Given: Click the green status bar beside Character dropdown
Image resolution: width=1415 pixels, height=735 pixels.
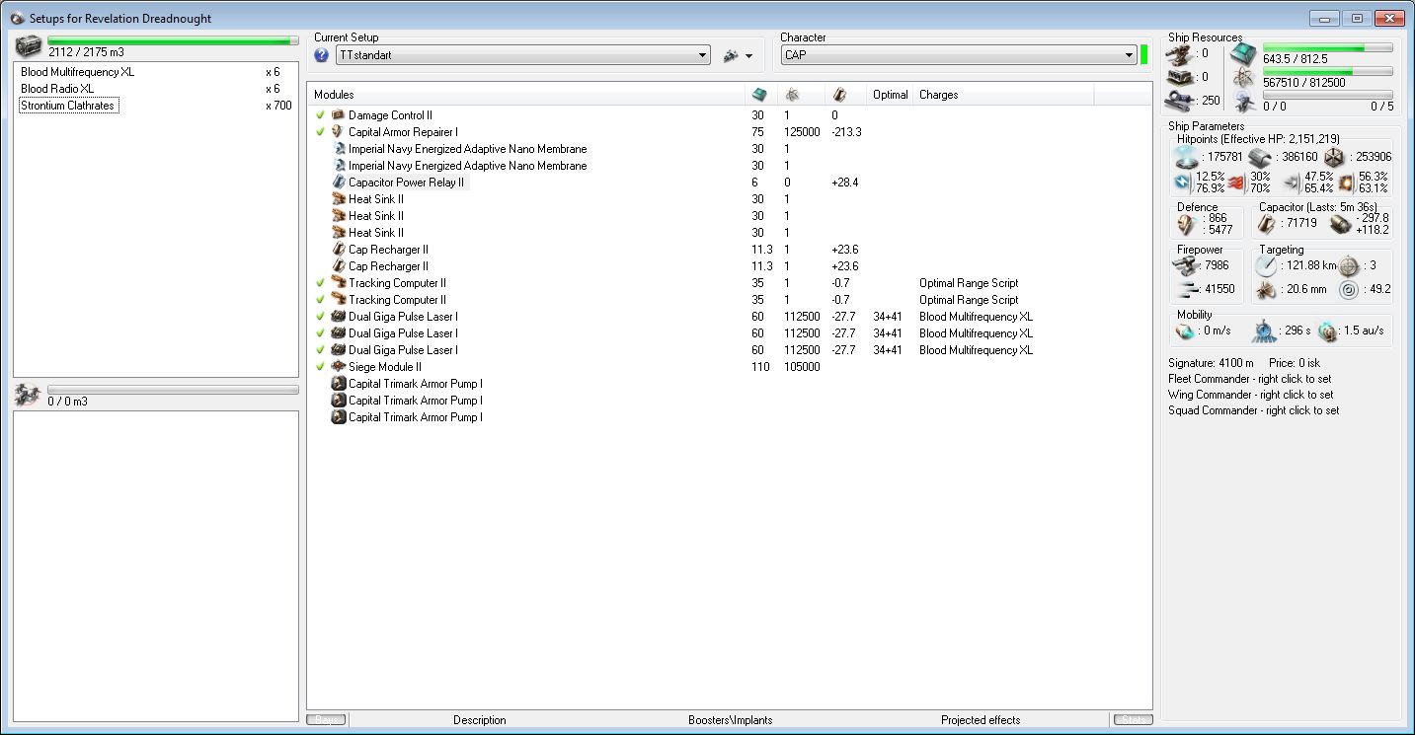Looking at the screenshot, I should point(1143,54).
